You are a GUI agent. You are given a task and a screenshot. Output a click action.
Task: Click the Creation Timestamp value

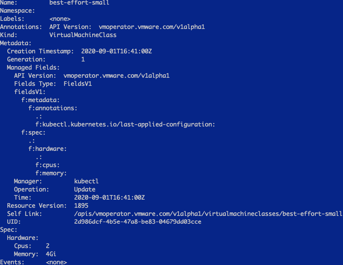(116, 51)
